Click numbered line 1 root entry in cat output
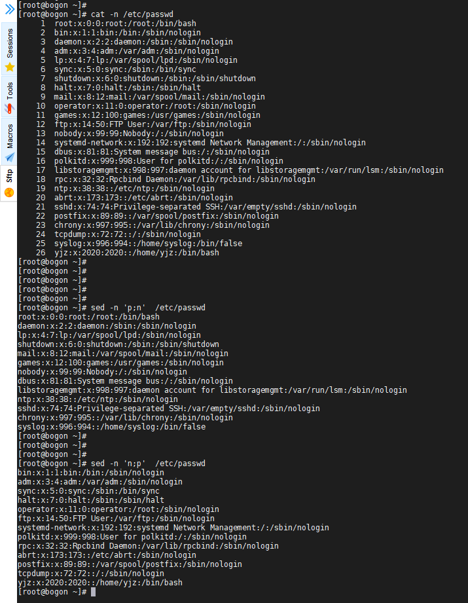Screen dimensions: 468x603 pos(118,24)
